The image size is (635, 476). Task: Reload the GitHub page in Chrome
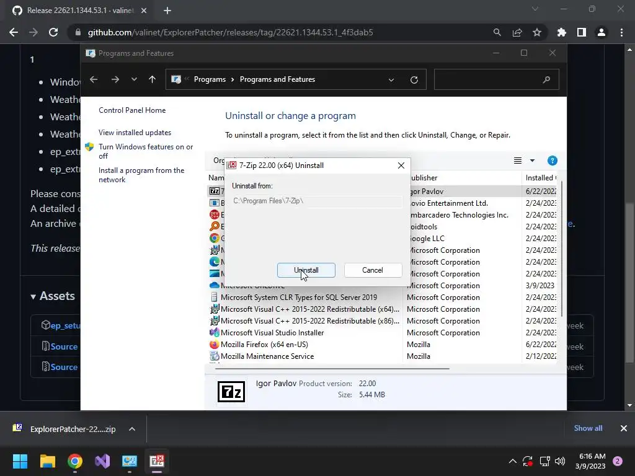(x=53, y=32)
